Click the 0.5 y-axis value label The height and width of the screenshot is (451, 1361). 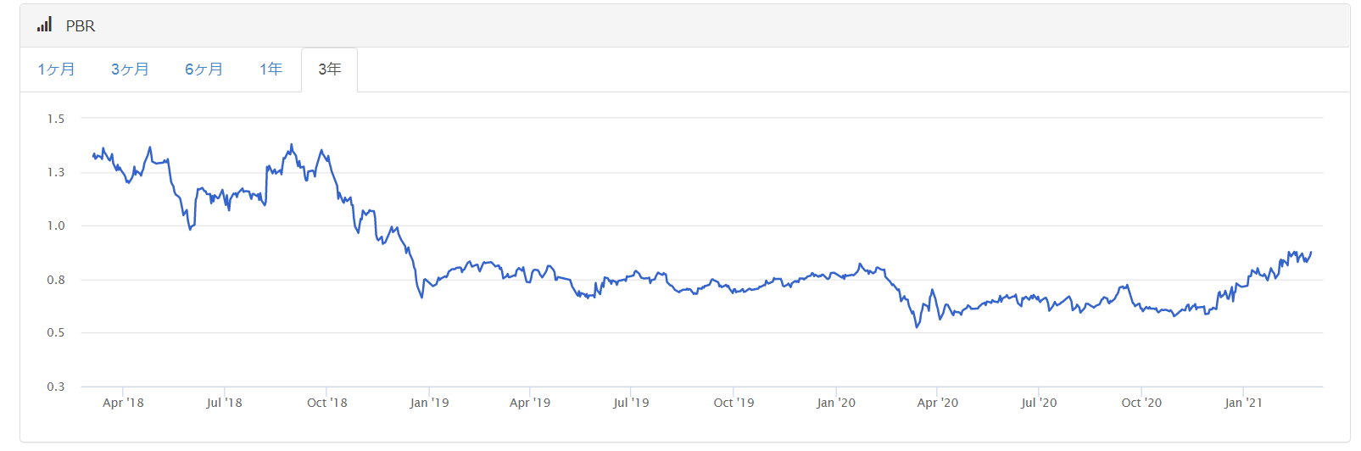click(56, 332)
